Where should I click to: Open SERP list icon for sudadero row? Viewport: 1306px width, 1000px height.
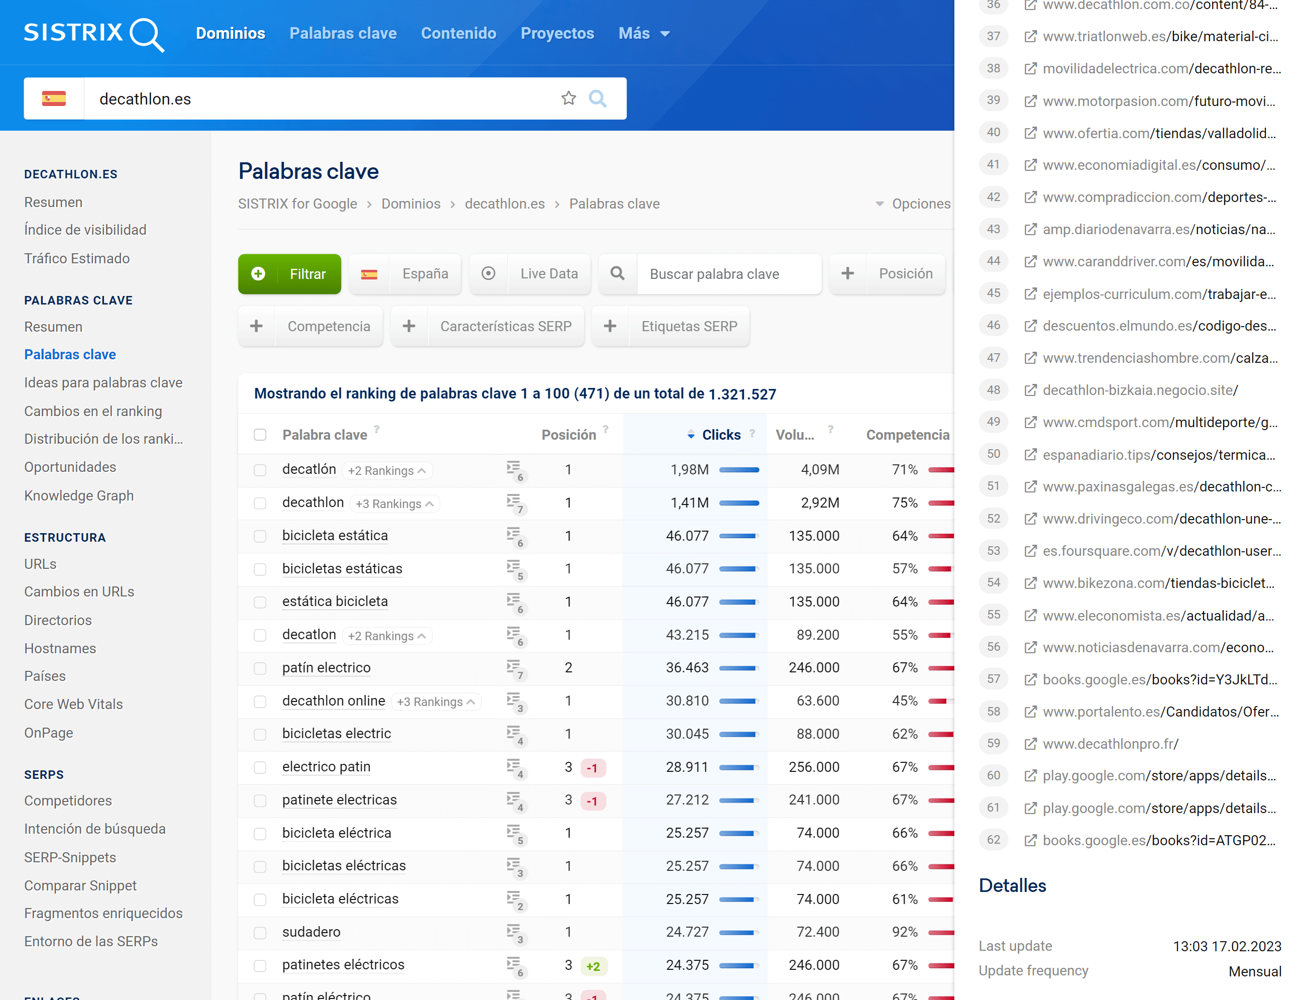(x=514, y=932)
